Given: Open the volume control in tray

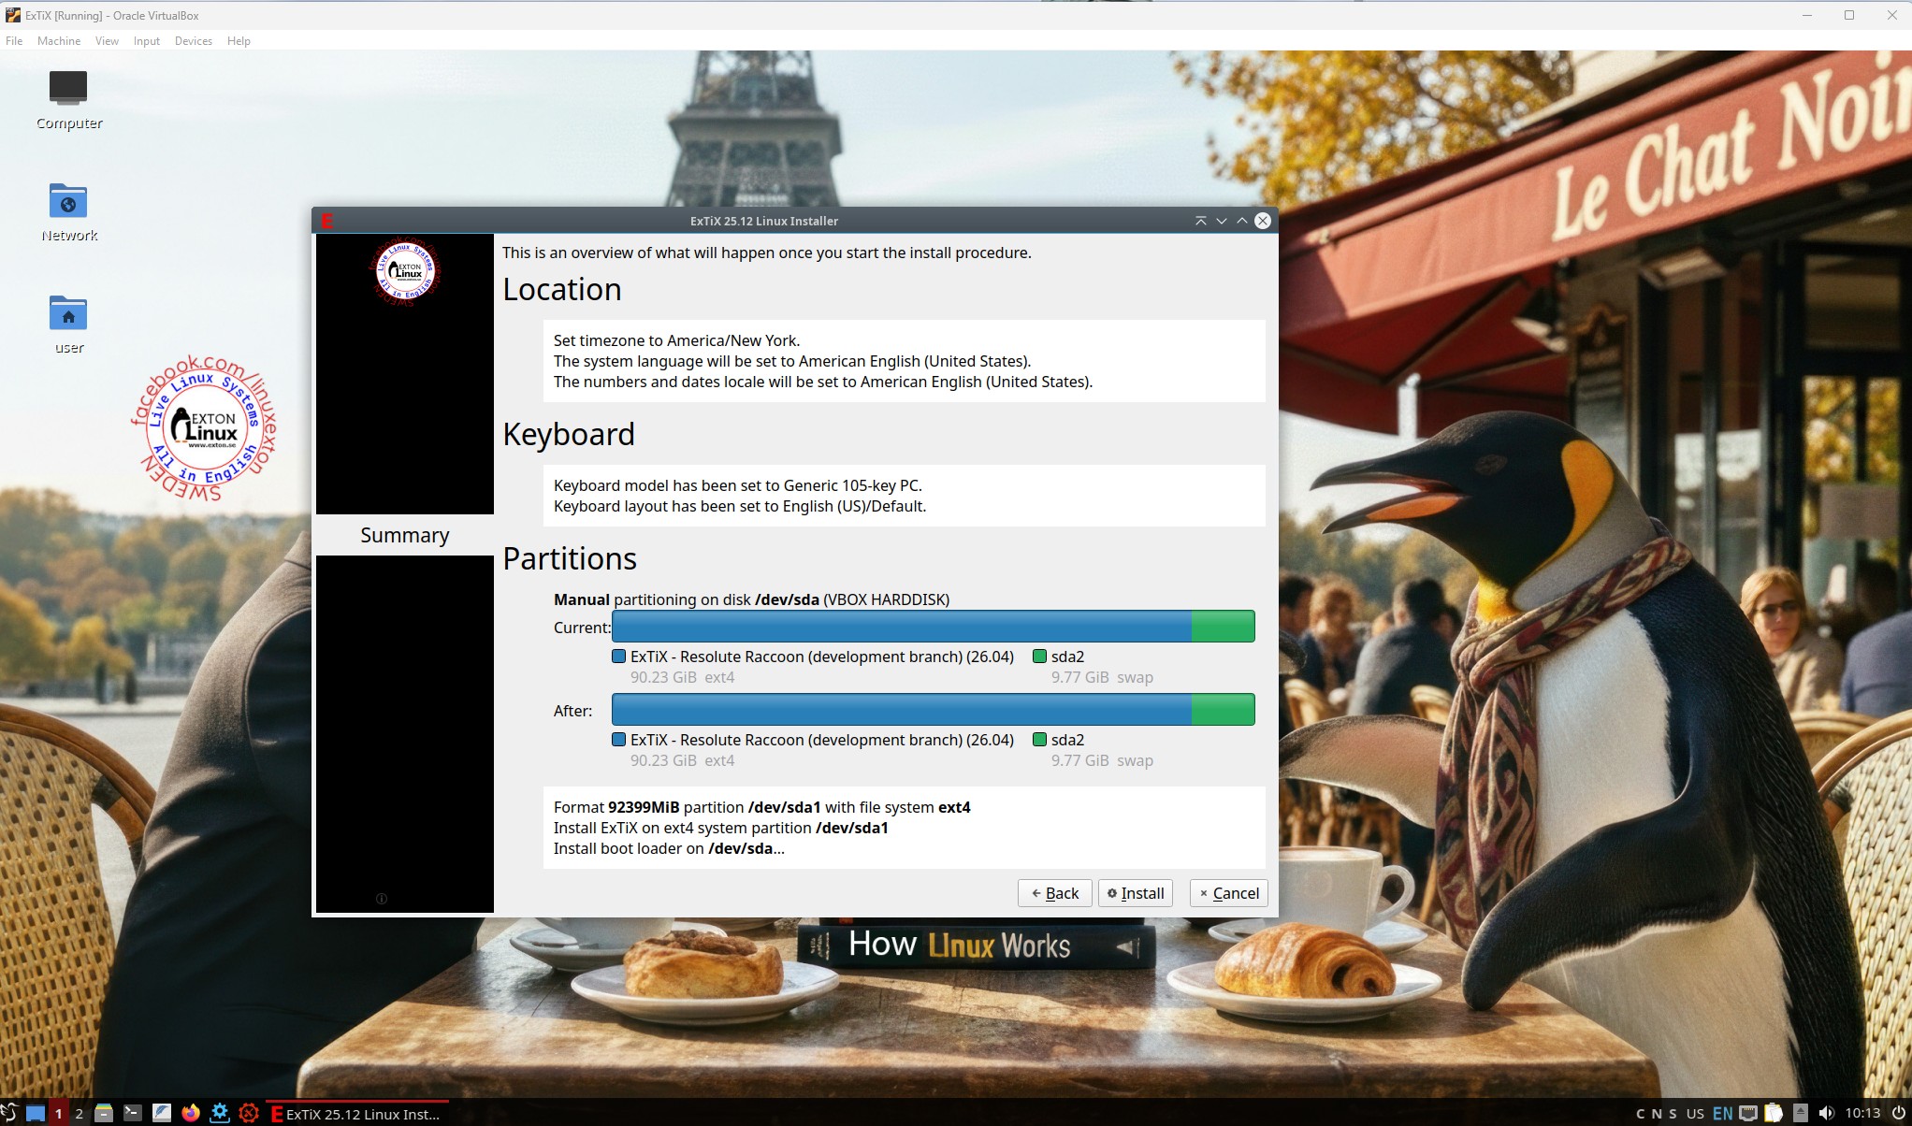Looking at the screenshot, I should tap(1826, 1113).
